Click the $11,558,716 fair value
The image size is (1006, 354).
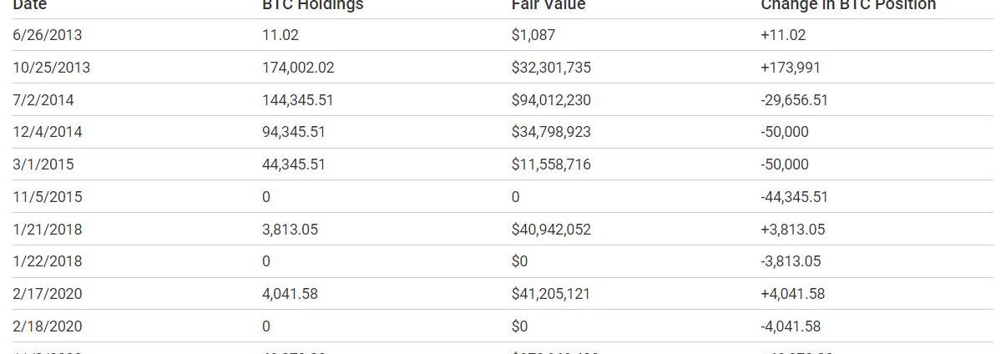[x=551, y=164]
